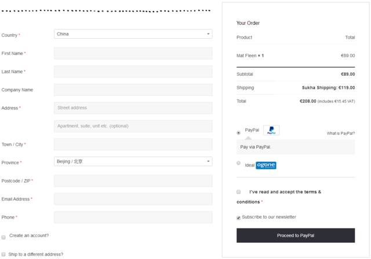This screenshot has width=371, height=259.
Task: Click the Street address field
Action: 133,108
